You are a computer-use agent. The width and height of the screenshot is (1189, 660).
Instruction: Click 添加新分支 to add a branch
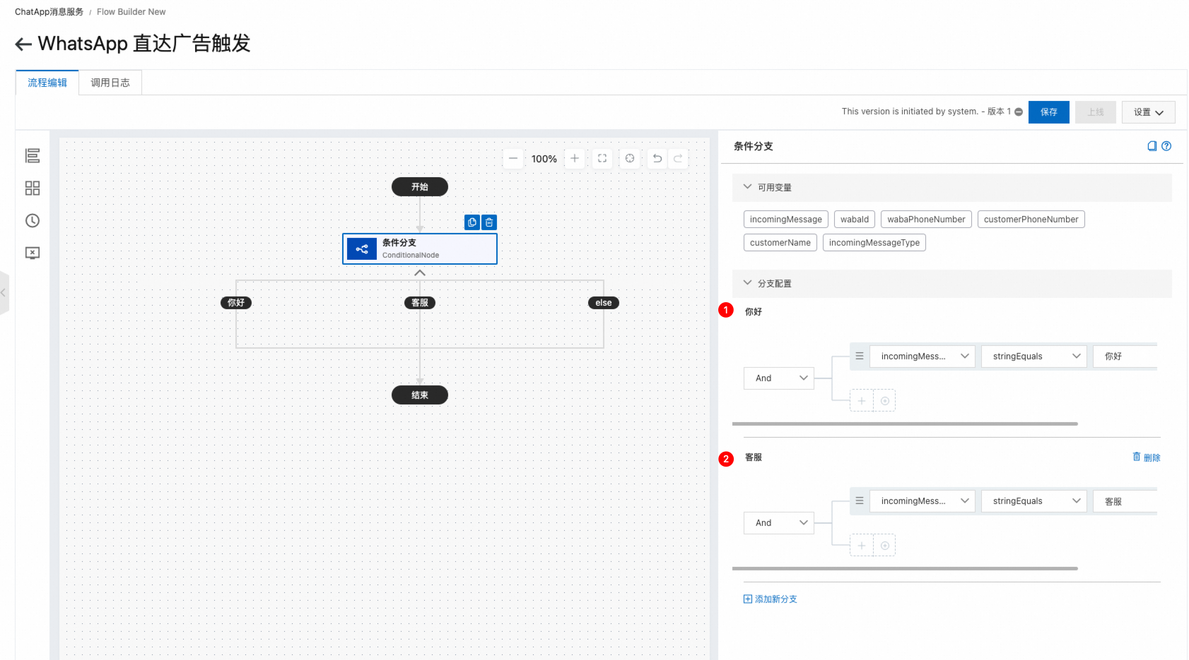coord(771,599)
